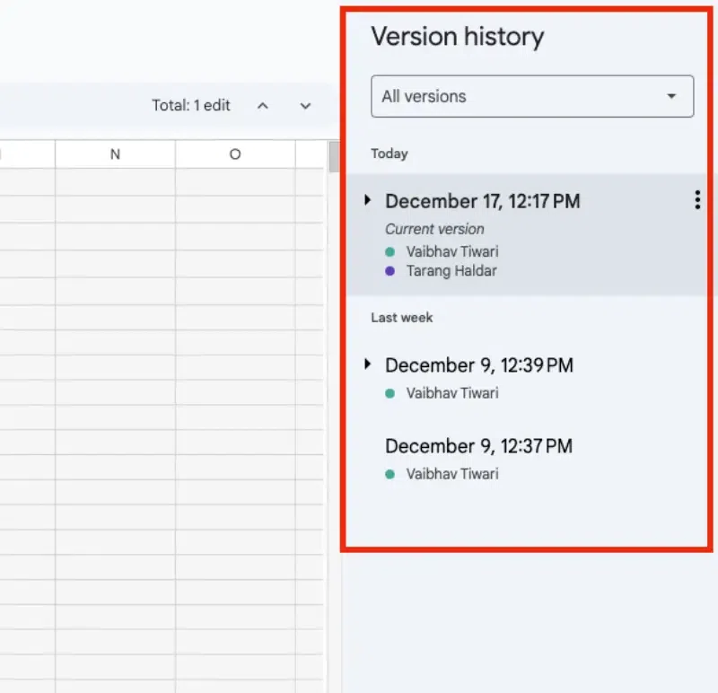Click the spreadsheet vertical scrollbar thumb
Image resolution: width=718 pixels, height=693 pixels.
click(x=333, y=156)
